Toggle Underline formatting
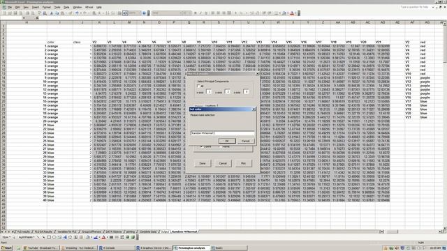Viewport: 447px width, 251px height. point(206,13)
